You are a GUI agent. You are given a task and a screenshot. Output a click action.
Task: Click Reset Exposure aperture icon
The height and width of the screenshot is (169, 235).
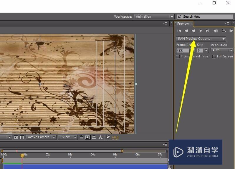click(107, 137)
